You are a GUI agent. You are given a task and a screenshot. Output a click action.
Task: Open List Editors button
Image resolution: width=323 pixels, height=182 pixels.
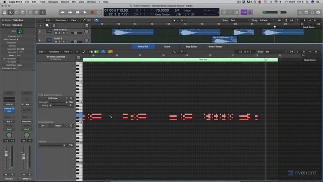coord(300,12)
